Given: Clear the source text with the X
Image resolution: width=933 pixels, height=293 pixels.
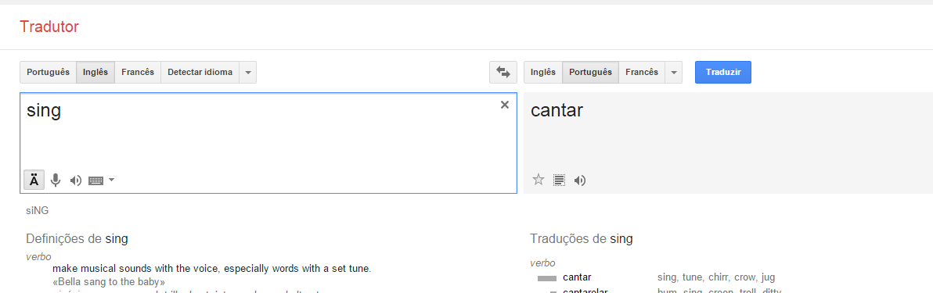Looking at the screenshot, I should point(505,105).
